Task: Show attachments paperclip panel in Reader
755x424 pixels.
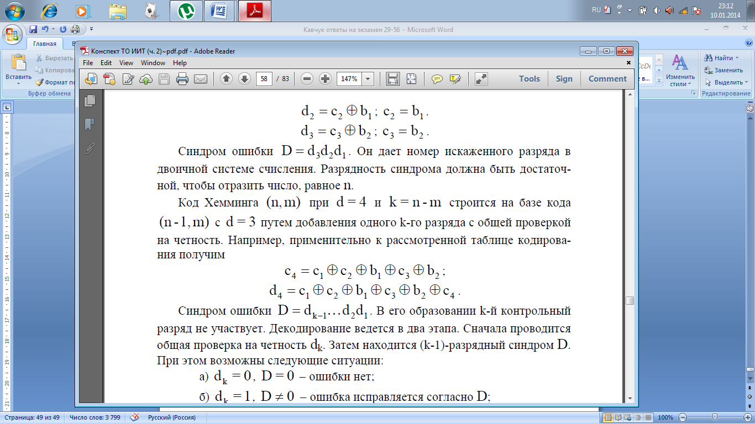Action: point(90,148)
